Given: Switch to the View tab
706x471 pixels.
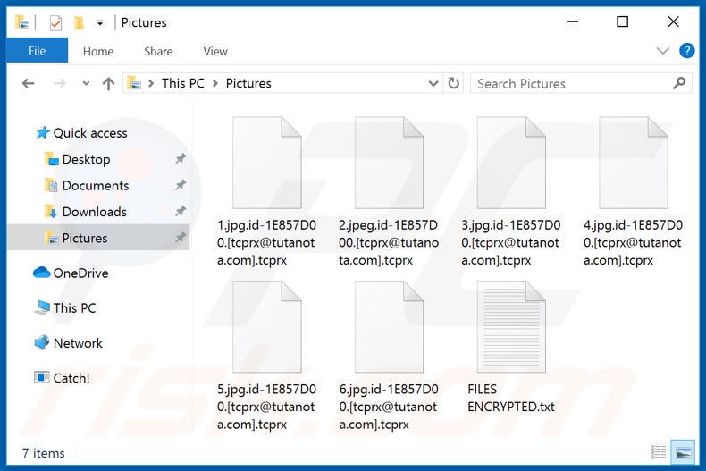Looking at the screenshot, I should pos(215,51).
